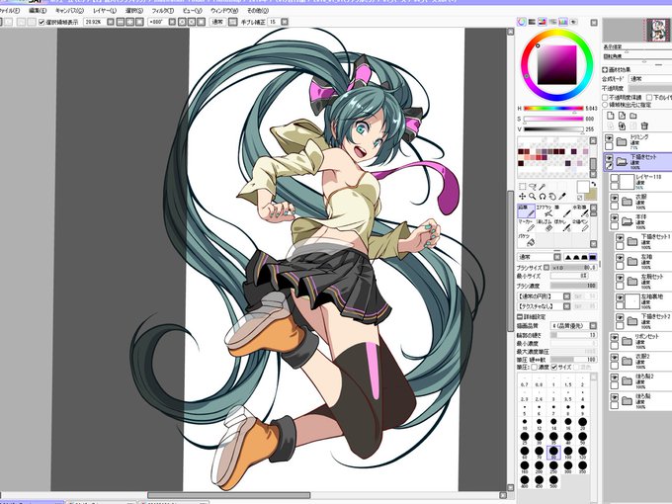Select the rectangular selection tool
The height and width of the screenshot is (504, 672).
[522, 187]
